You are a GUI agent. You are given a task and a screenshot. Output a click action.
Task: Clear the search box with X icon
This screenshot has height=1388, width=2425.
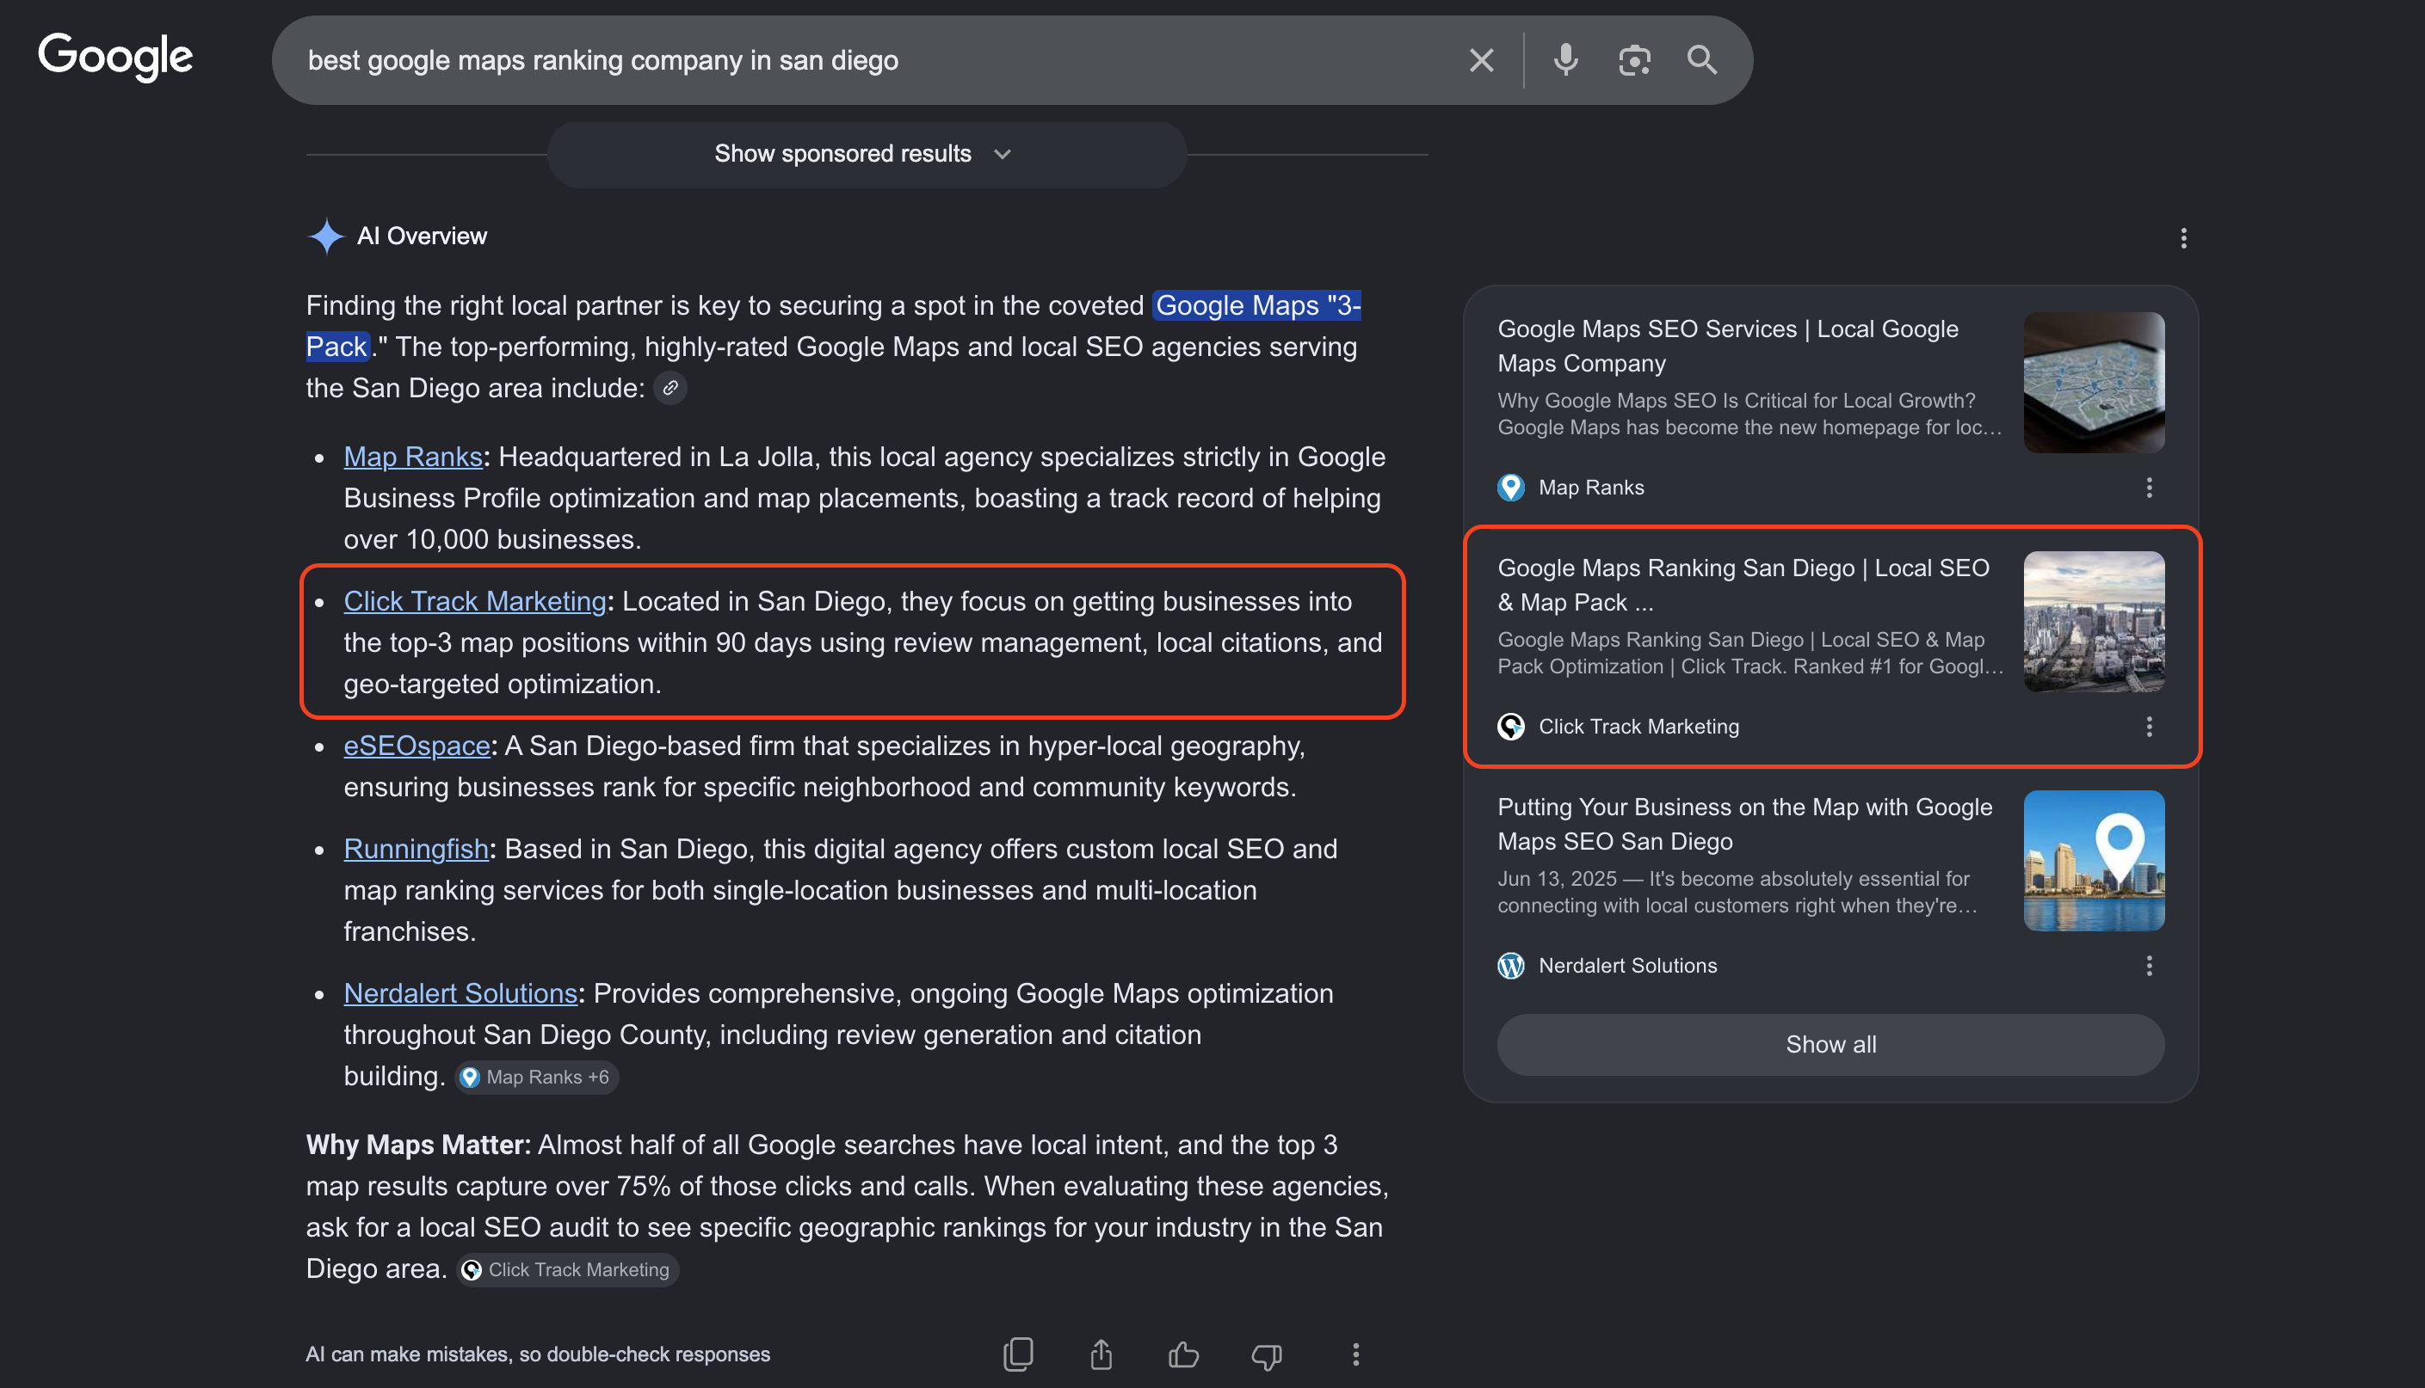pyautogui.click(x=1481, y=60)
